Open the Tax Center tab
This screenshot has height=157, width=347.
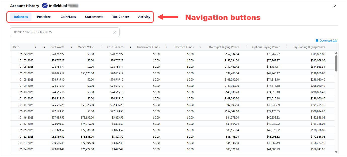pos(121,17)
